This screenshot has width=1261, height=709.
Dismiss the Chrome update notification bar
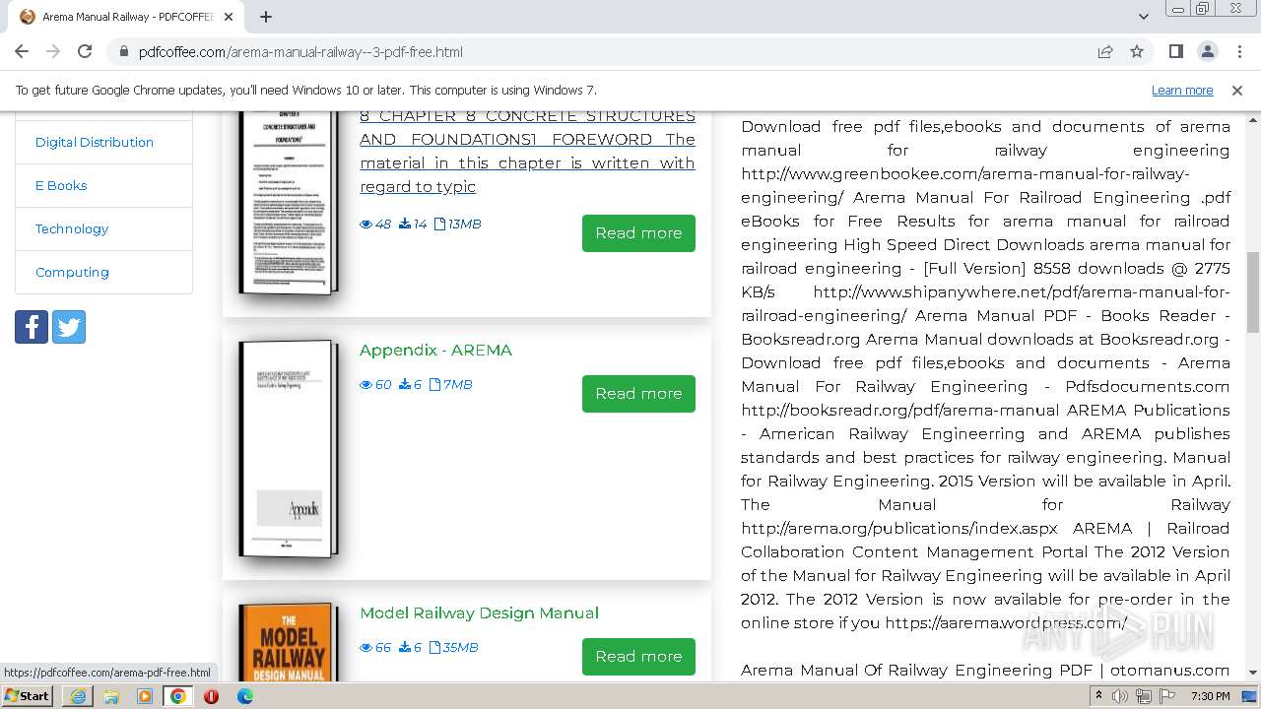1237,90
